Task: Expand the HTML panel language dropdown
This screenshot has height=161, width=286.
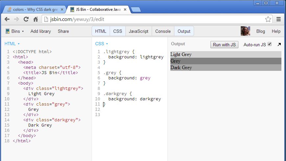Action: 12,44
